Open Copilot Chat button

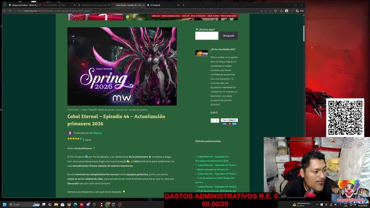pyautogui.click(x=299, y=11)
